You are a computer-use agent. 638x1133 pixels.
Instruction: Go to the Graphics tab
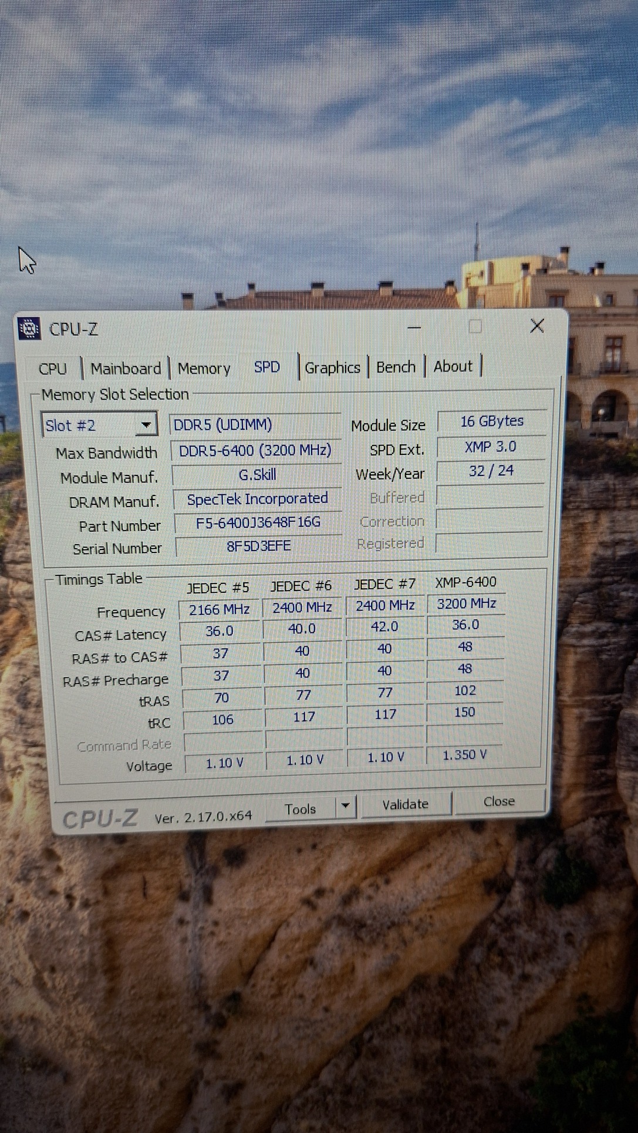point(332,367)
